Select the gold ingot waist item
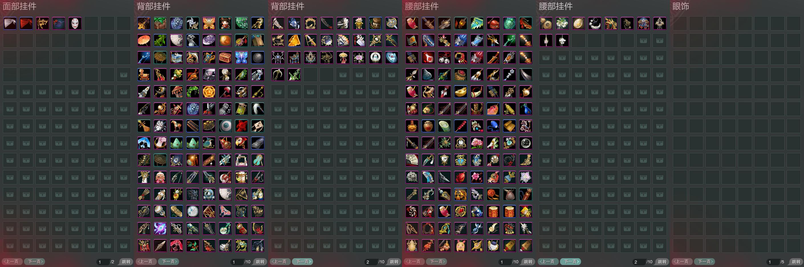 coord(461,92)
